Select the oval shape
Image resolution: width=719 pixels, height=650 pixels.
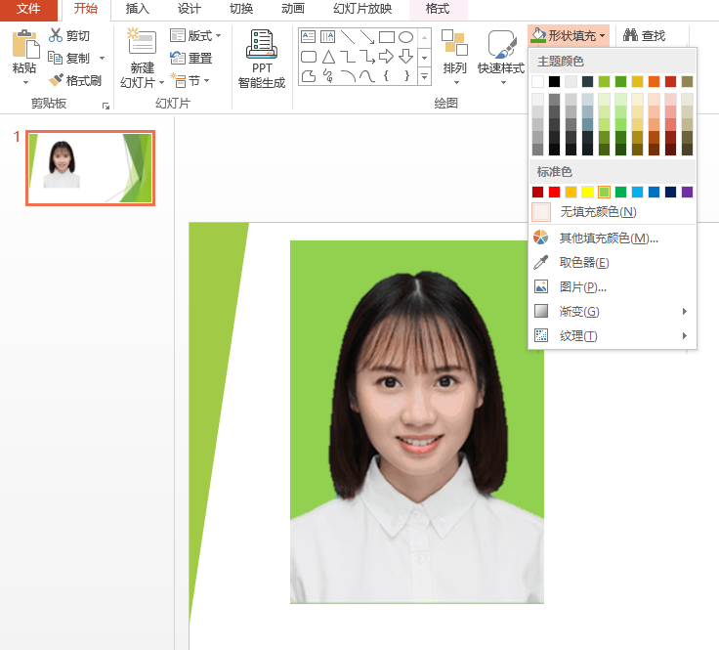pos(405,37)
